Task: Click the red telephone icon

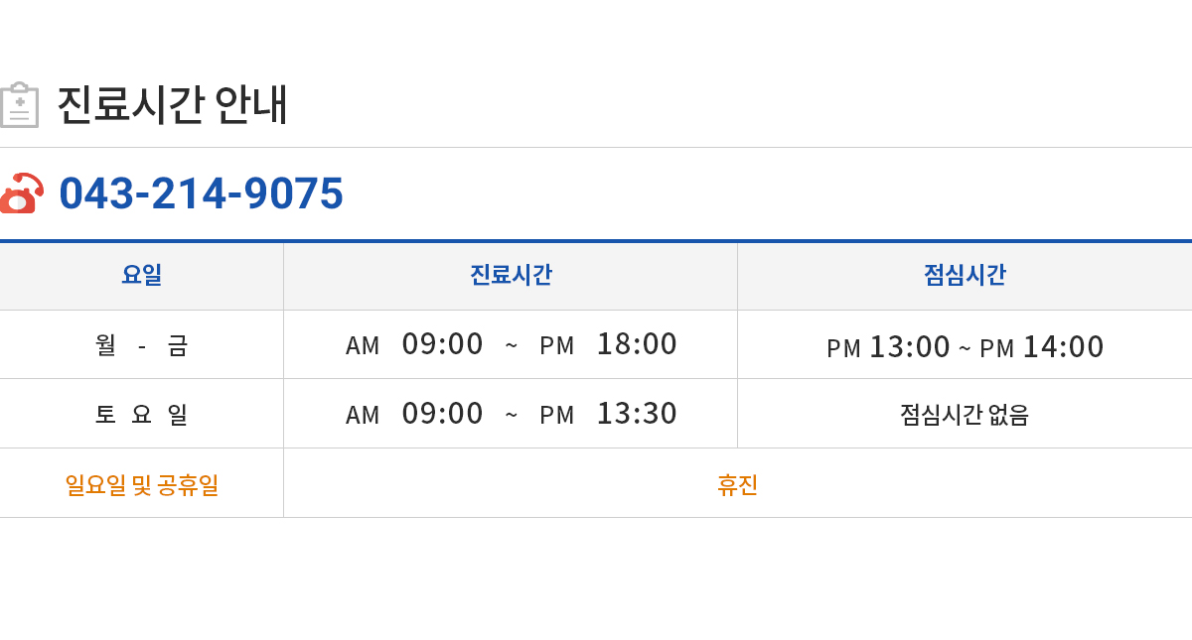Action: tap(21, 193)
